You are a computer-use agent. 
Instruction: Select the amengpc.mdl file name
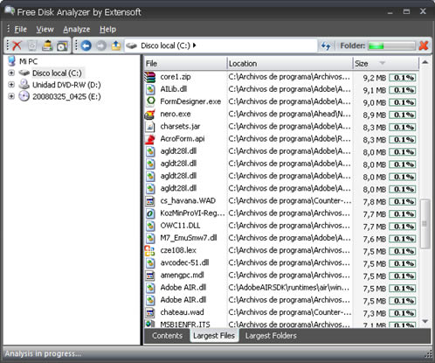pos(182,276)
